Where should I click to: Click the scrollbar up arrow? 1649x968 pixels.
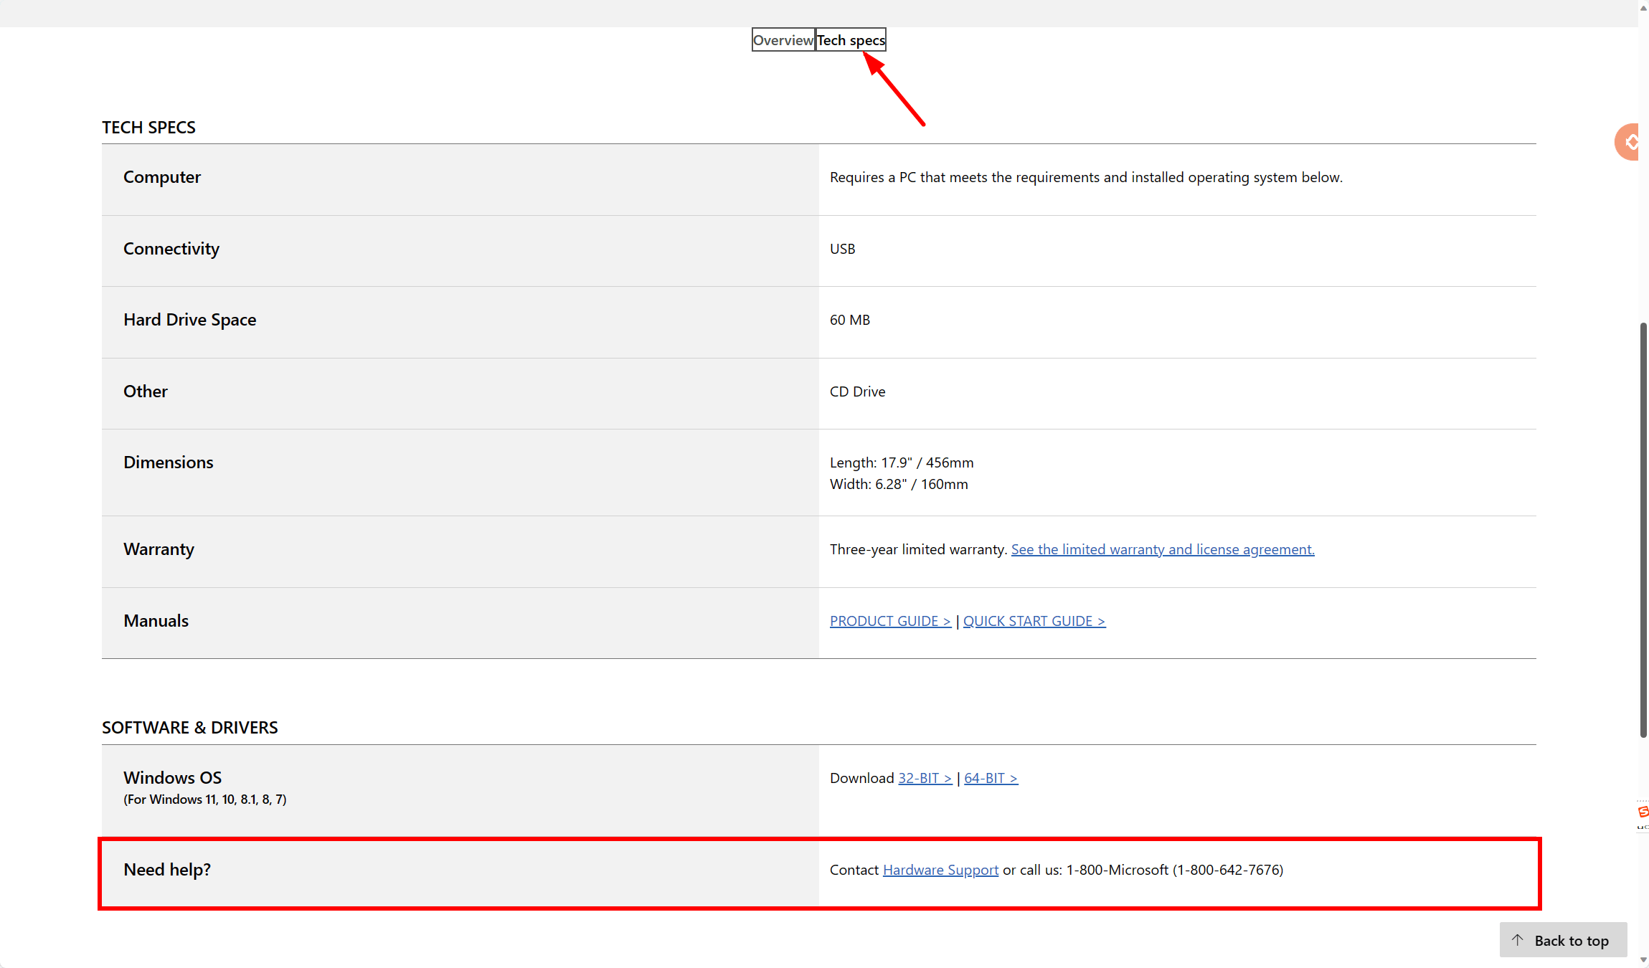(x=1643, y=9)
